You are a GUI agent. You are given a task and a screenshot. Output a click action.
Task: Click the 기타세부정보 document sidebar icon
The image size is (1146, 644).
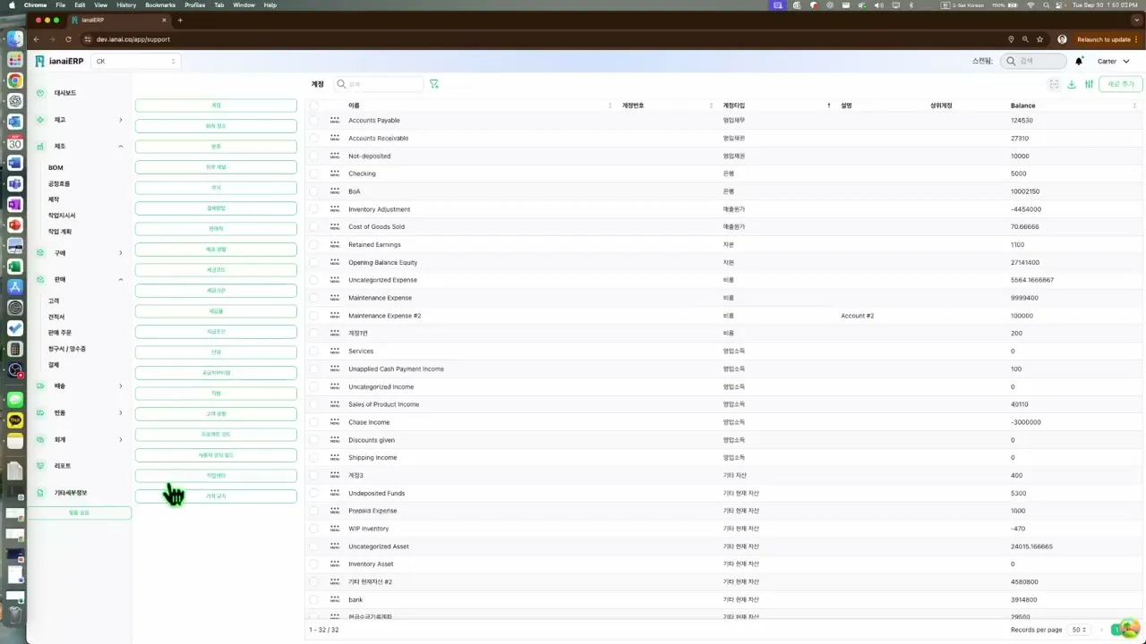[40, 493]
